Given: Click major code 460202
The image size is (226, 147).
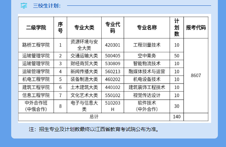Looking at the screenshot, I should click(112, 79).
